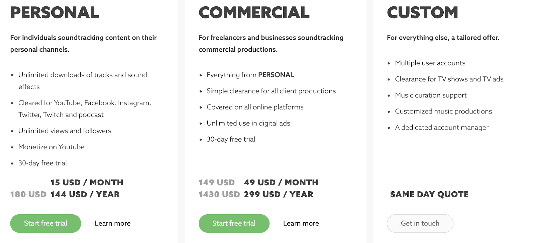Click the Multiple user accounts feature
Screen dimensions: 535x243
tap(430, 63)
